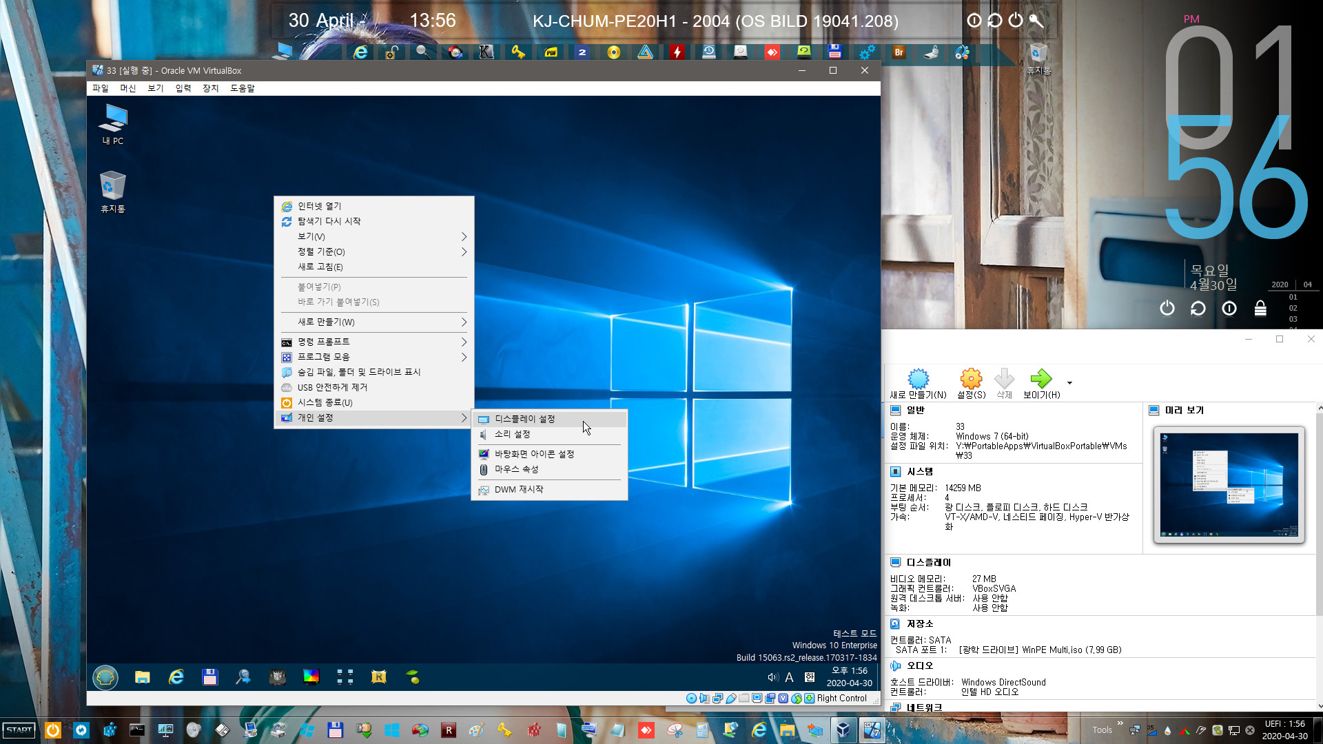
Task: Click the 디스플레이 section header
Action: click(921, 562)
